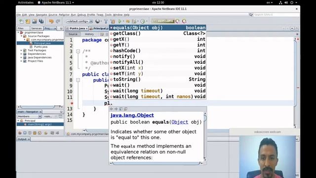The height and width of the screenshot is (178, 316).
Task: Open the Object parameter type link
Action: (180, 122)
